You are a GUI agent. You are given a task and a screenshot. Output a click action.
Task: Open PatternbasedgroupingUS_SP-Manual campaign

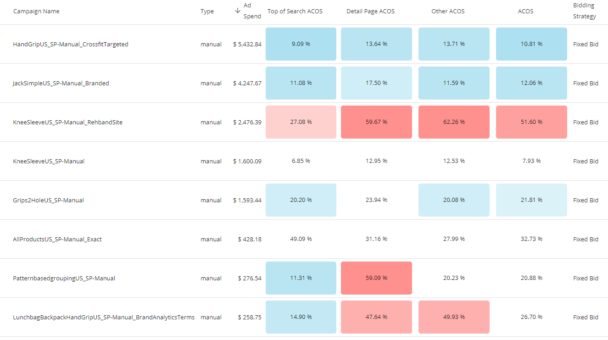click(x=64, y=279)
